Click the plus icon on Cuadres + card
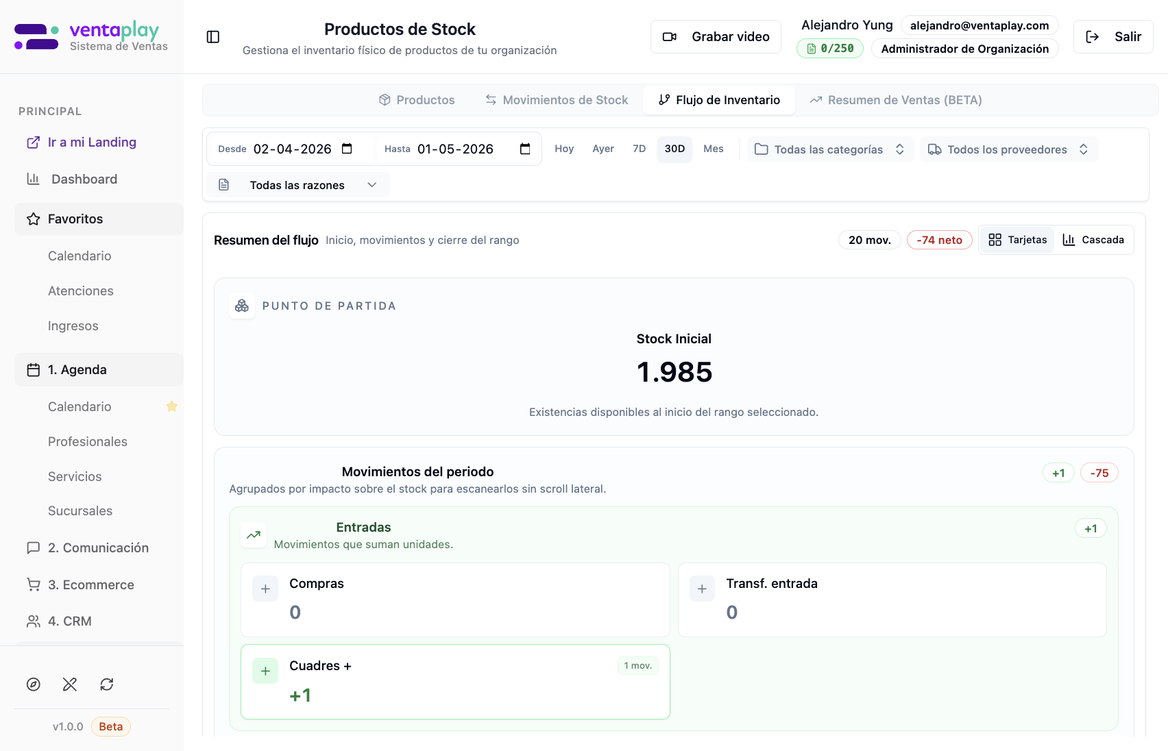1168x751 pixels. coord(265,671)
